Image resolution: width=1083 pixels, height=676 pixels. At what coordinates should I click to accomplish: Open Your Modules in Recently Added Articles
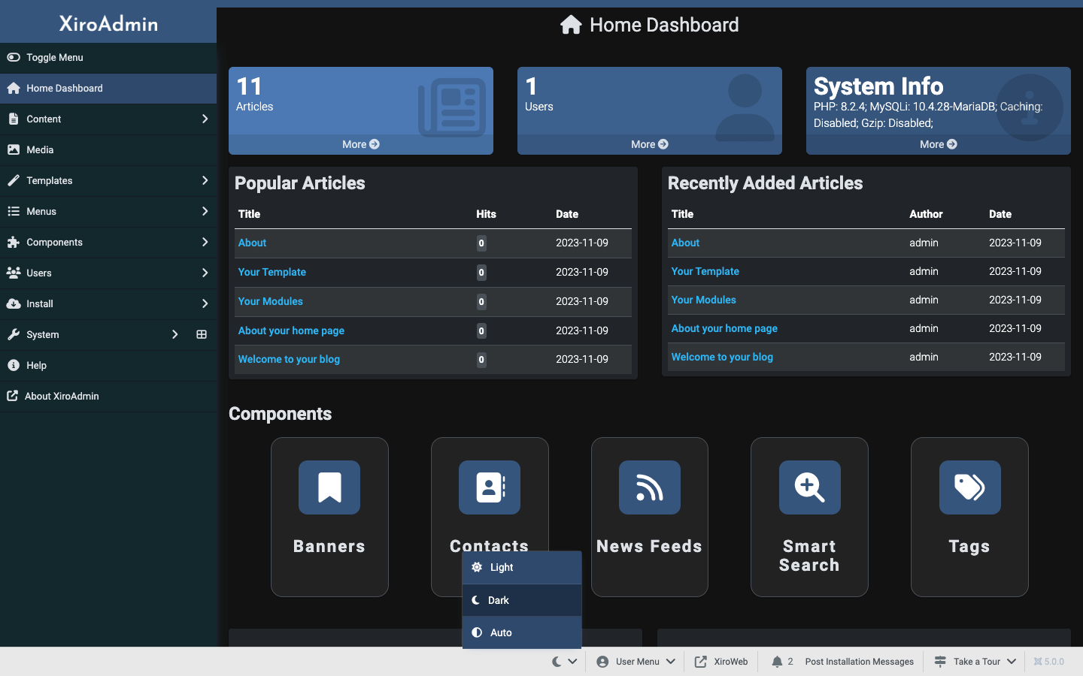coord(703,300)
